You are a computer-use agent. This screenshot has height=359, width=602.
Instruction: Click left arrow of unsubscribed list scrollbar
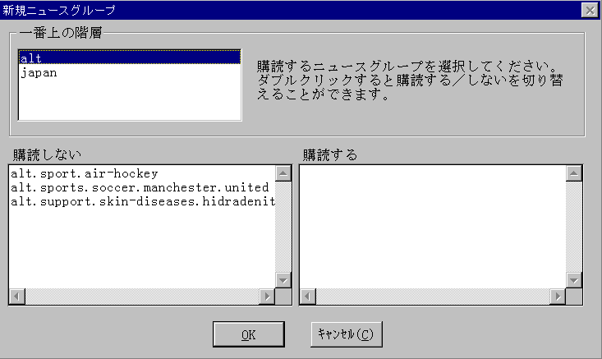(17, 297)
